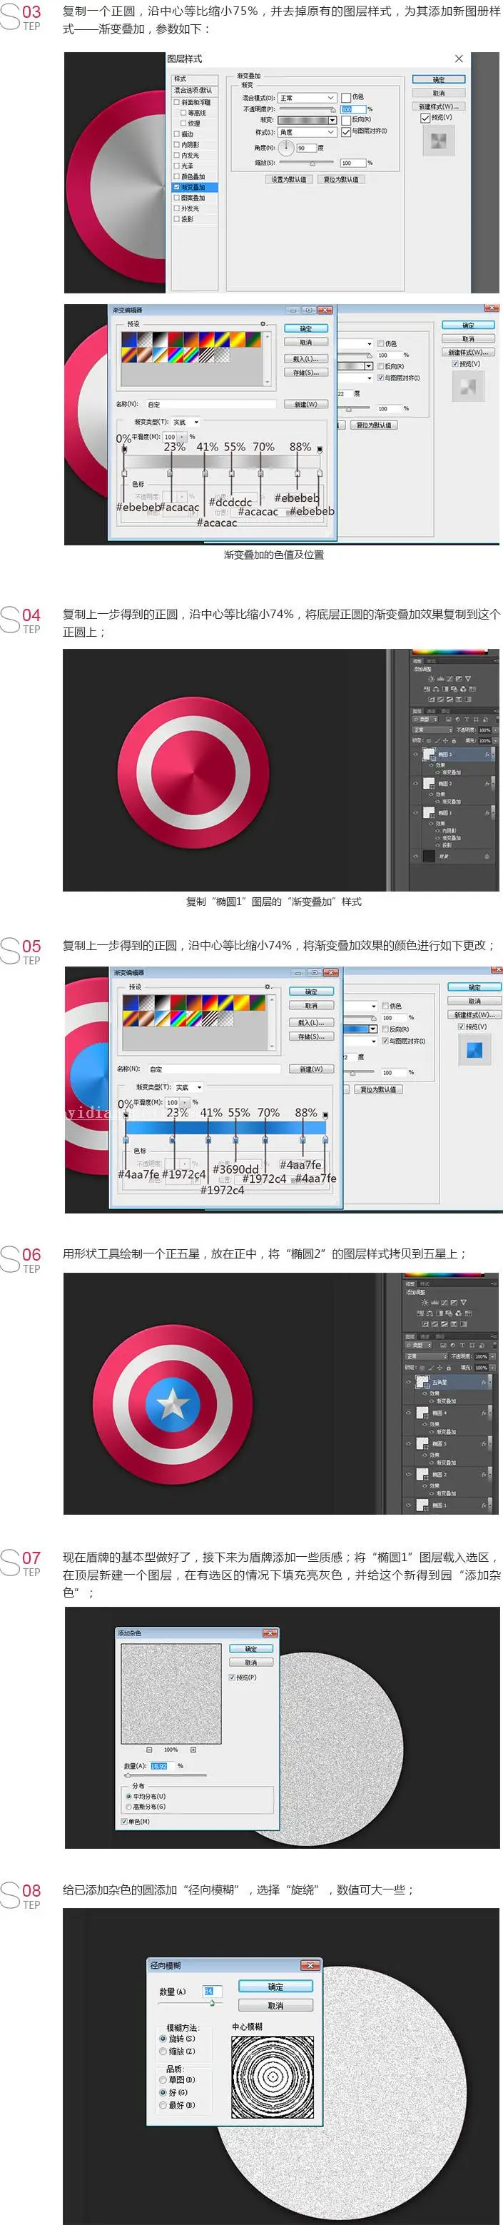Click 确定 in the gray 渐变编辑器

click(x=305, y=328)
